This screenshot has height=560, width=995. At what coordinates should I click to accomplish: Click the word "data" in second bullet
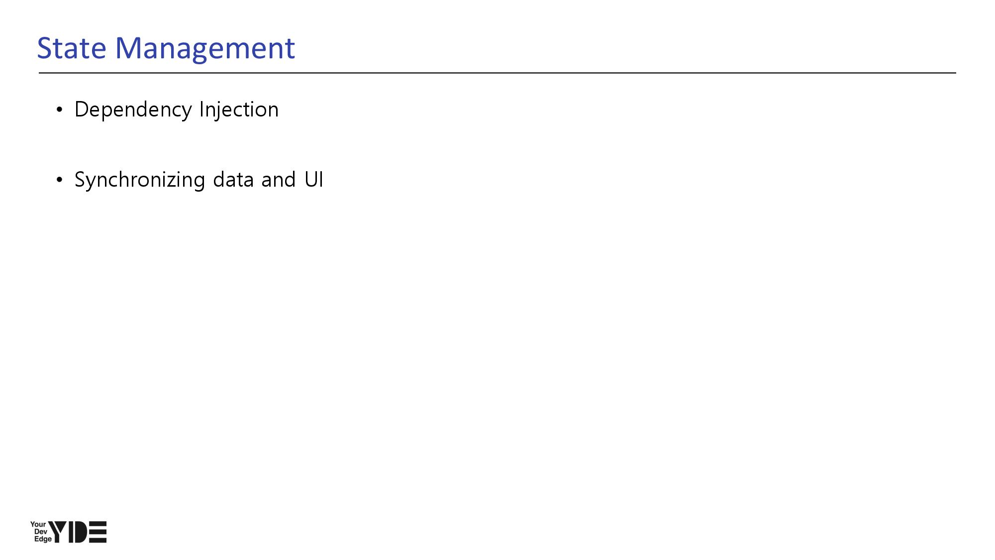(233, 180)
